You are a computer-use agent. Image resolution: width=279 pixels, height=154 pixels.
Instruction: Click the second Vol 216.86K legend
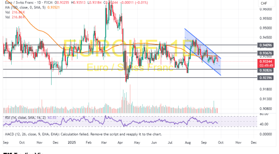(x=15, y=17)
